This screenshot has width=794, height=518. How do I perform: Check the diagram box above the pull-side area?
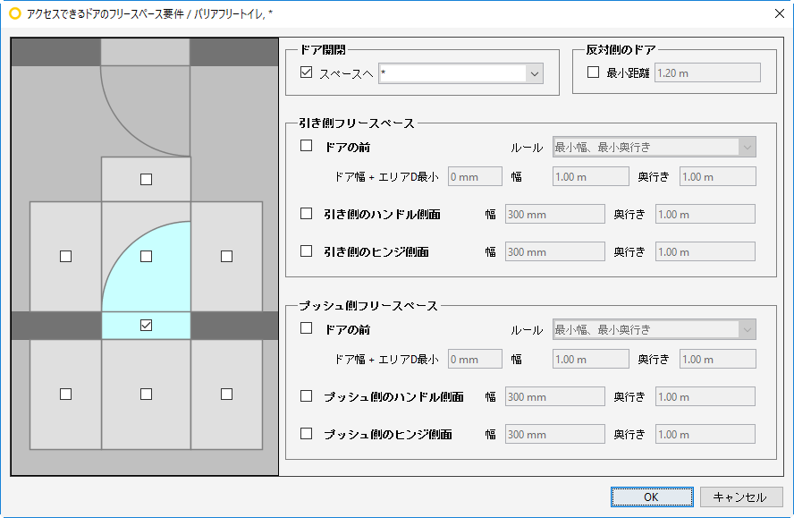(x=146, y=180)
